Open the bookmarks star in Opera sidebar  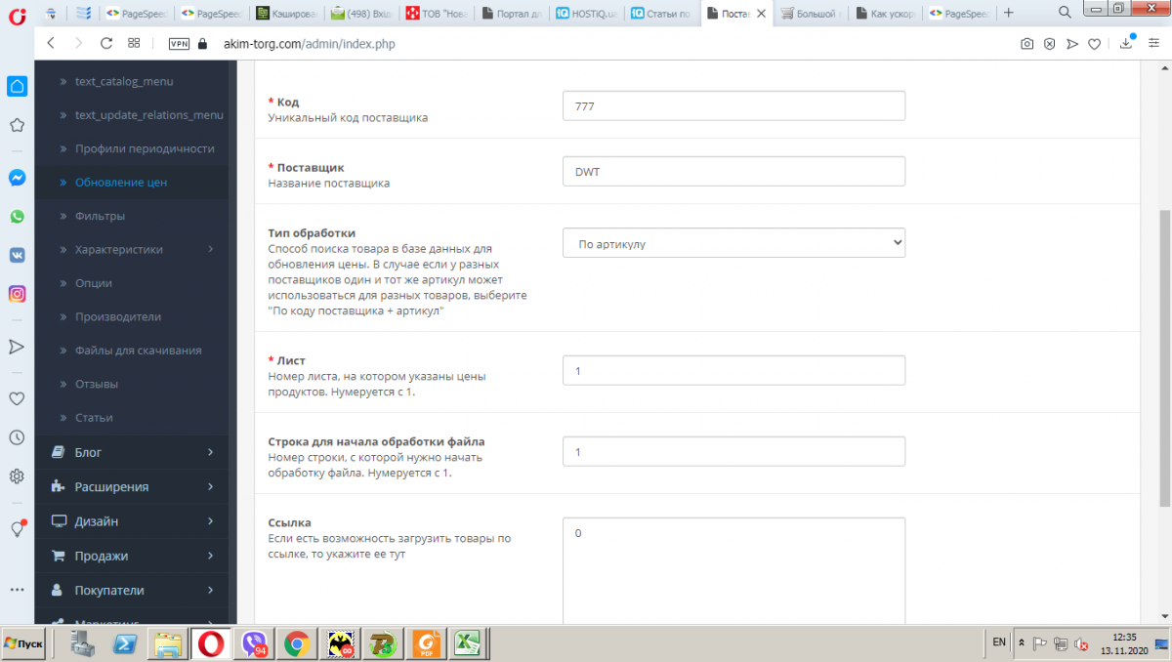(17, 125)
